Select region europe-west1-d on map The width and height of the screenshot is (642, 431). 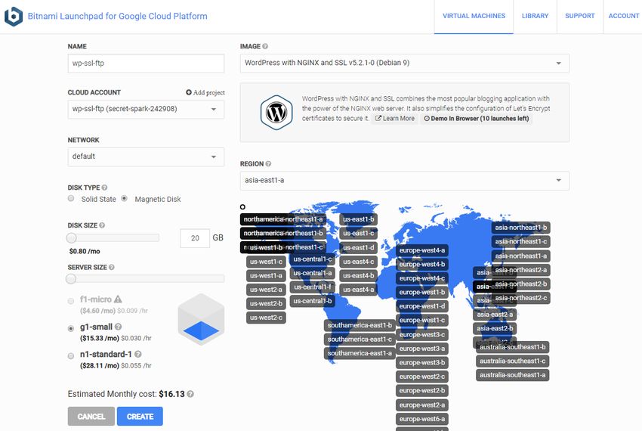point(422,306)
